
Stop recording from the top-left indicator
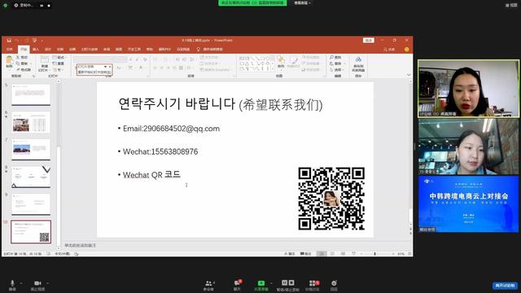click(x=49, y=6)
